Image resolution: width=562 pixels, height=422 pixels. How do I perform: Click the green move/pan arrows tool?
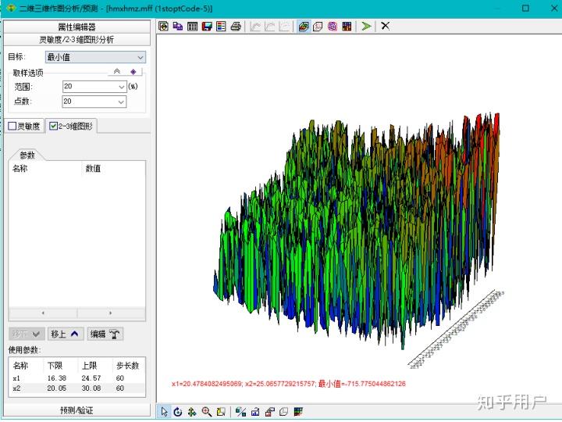(192, 412)
